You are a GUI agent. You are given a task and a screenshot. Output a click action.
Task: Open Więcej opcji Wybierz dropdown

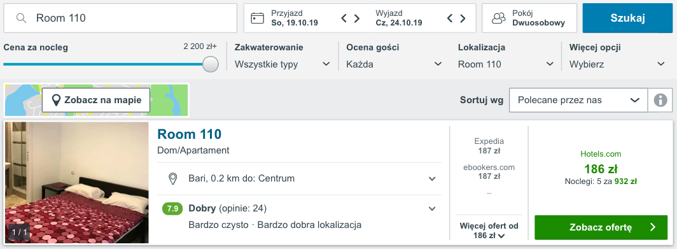click(x=617, y=64)
